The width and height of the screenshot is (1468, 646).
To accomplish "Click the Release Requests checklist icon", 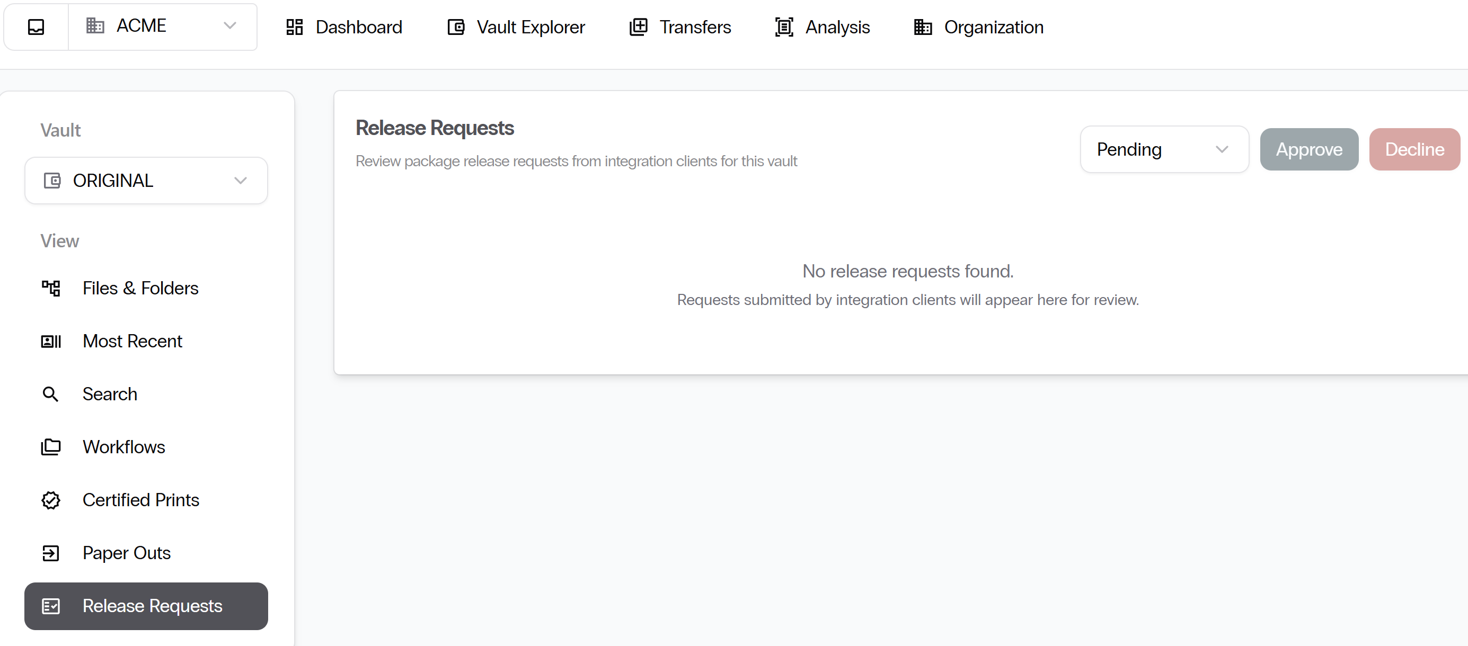I will pos(51,606).
